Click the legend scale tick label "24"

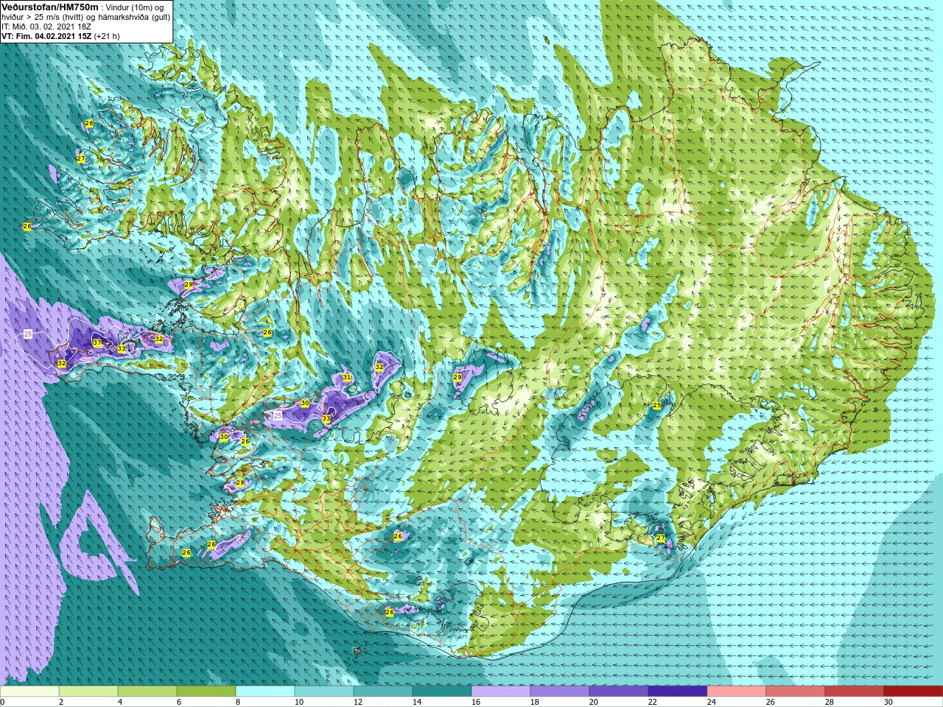point(712,702)
